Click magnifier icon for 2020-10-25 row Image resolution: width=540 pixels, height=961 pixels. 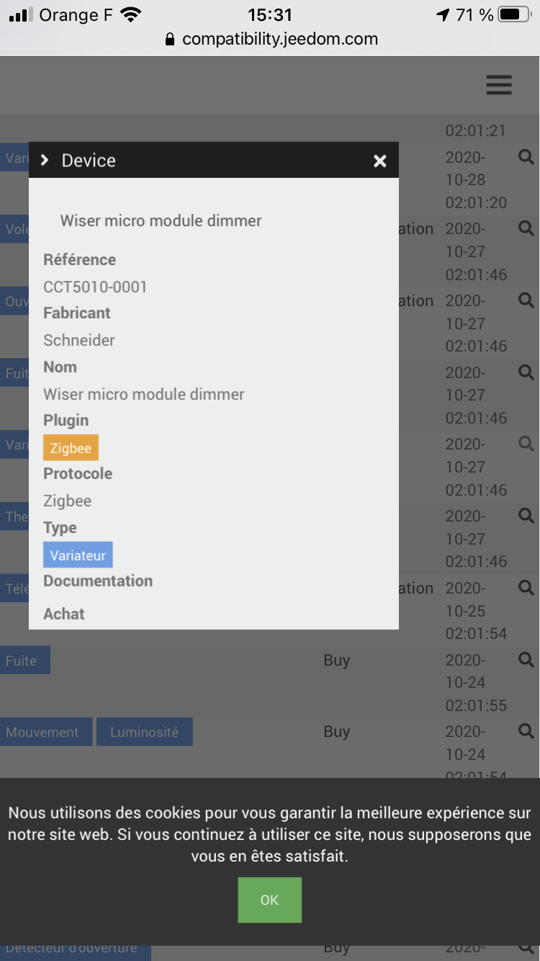(x=526, y=588)
